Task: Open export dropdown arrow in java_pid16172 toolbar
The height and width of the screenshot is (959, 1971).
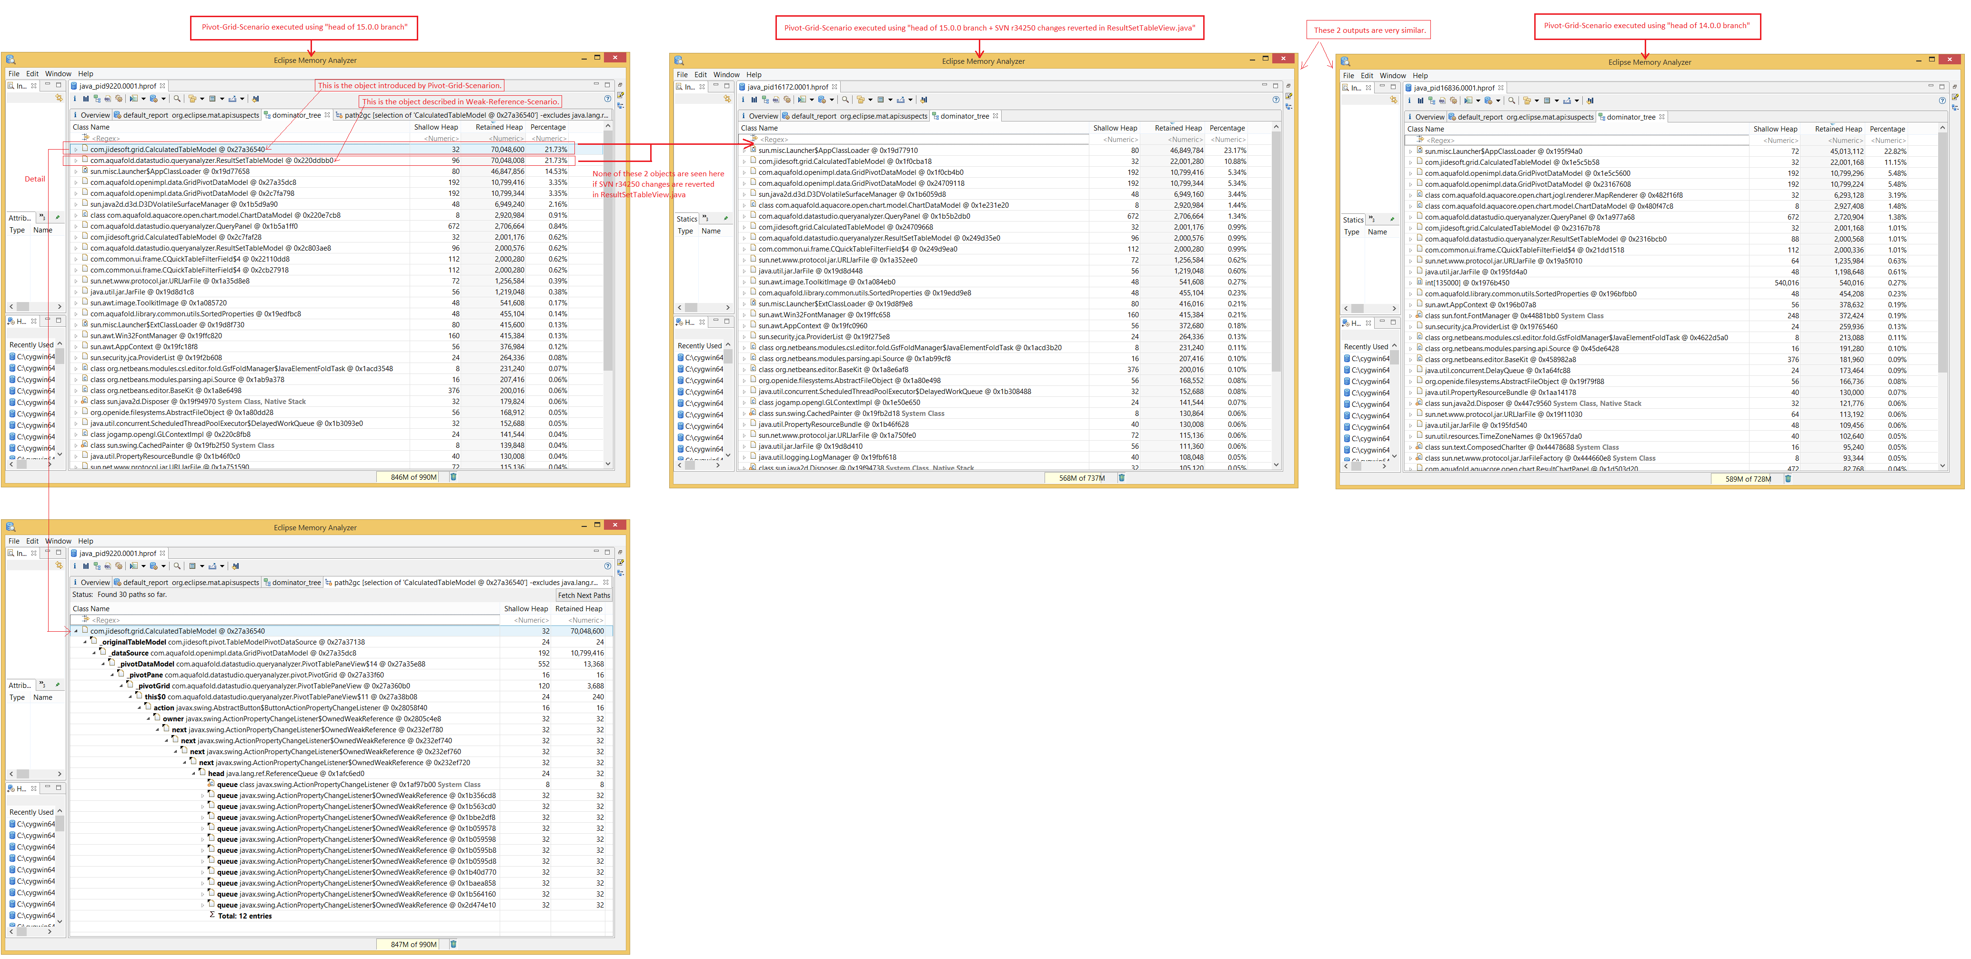Action: [x=911, y=100]
